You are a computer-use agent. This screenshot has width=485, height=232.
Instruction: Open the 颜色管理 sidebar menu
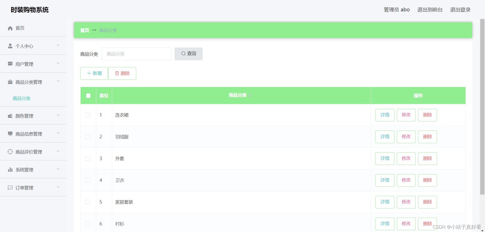point(33,116)
